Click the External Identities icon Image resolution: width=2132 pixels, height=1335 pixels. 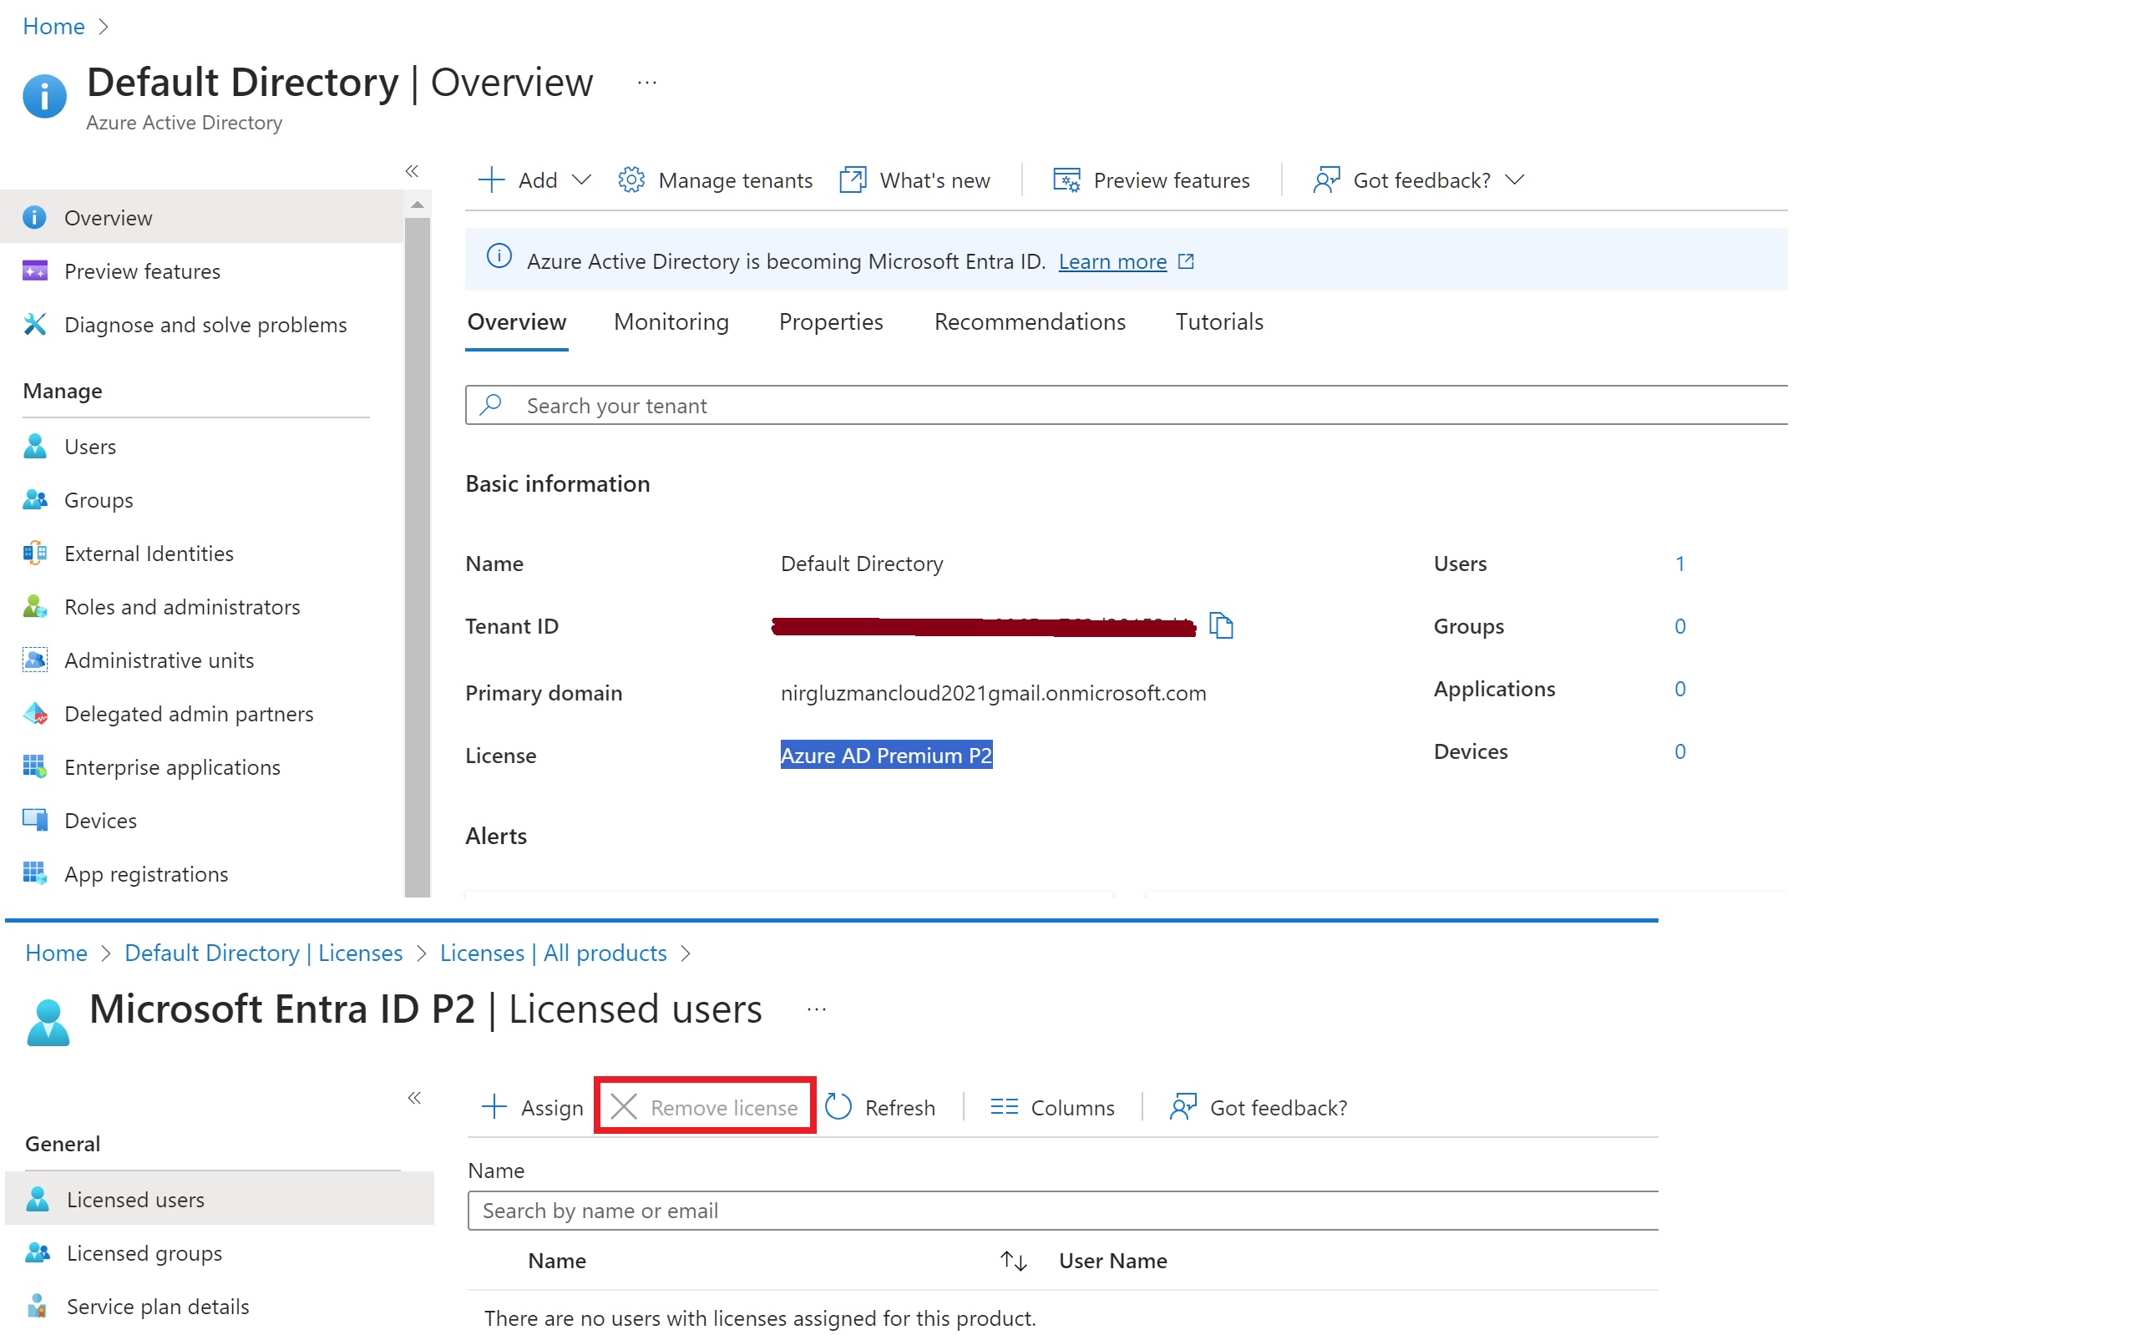(35, 552)
